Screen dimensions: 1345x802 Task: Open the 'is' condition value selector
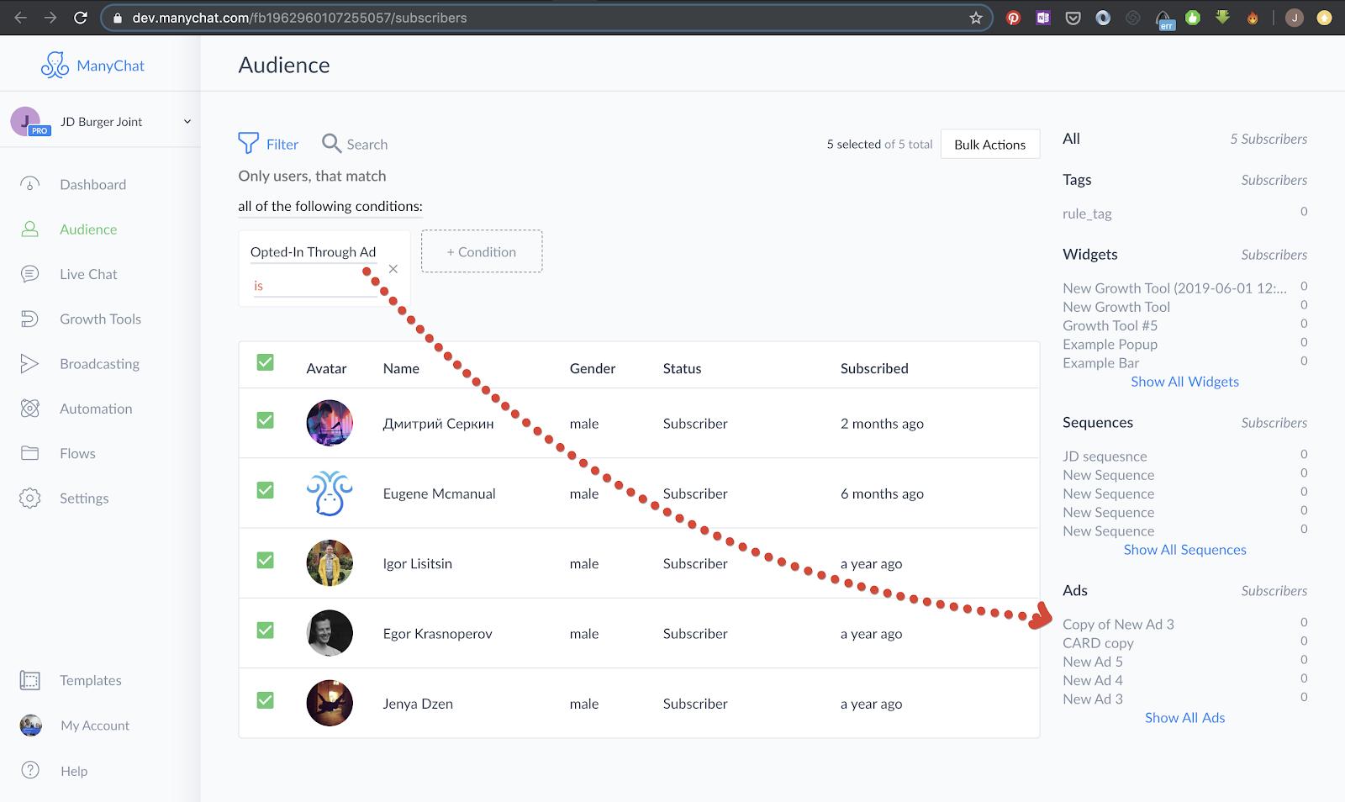pos(314,286)
